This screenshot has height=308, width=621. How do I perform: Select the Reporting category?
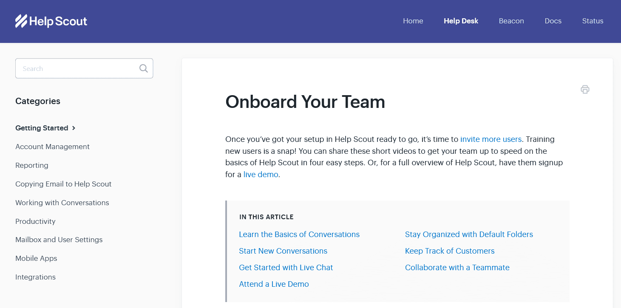(32, 165)
